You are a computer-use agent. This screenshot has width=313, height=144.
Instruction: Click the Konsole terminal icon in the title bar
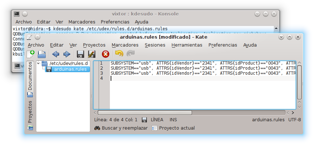pyautogui.click(x=17, y=14)
